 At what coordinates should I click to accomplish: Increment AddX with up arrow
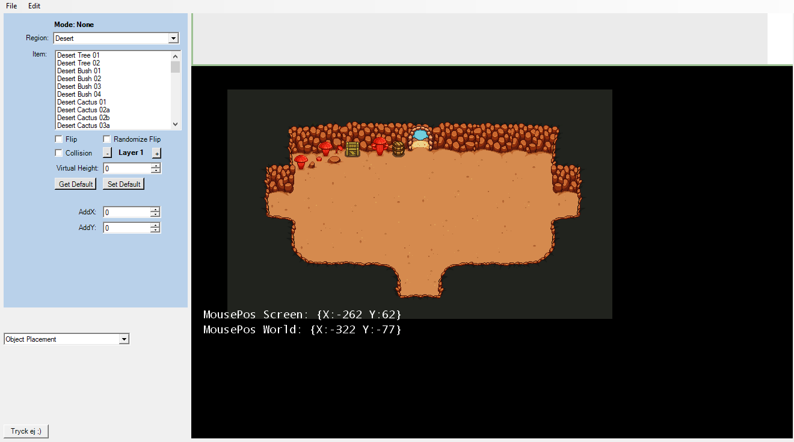(156, 209)
